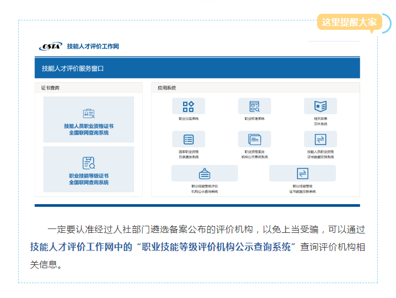Select 技能人员职业资格证书全国联网查询系统 text link

(x=89, y=130)
